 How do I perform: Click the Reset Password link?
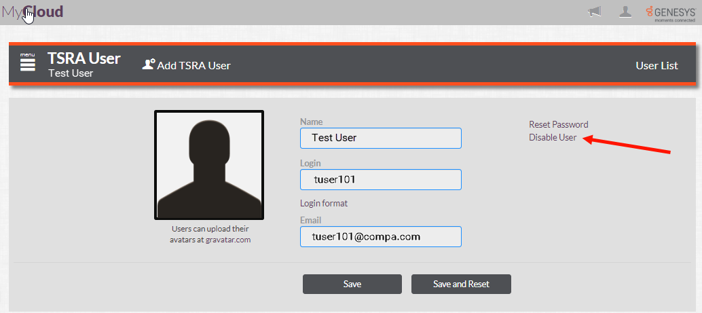tap(558, 124)
